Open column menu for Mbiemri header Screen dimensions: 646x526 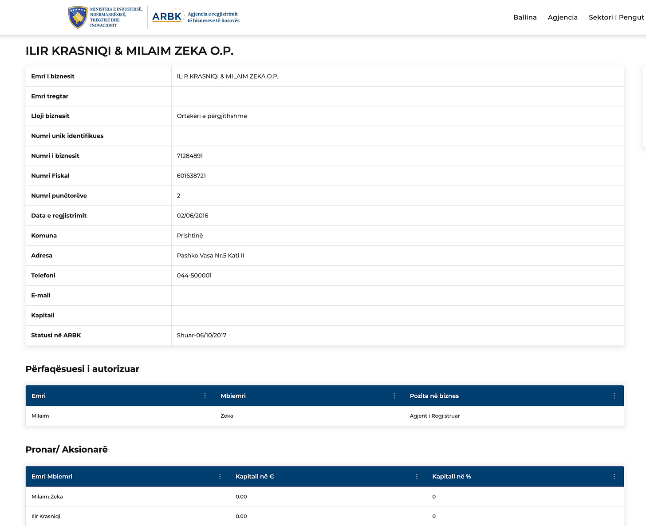tap(394, 396)
